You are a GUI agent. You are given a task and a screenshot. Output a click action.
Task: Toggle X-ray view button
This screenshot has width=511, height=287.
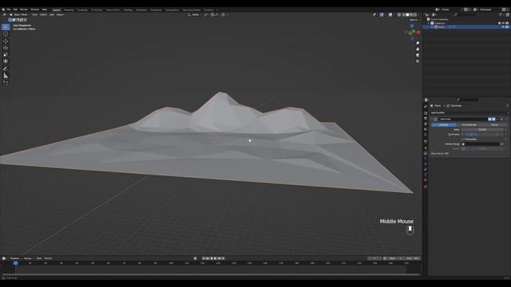point(399,14)
